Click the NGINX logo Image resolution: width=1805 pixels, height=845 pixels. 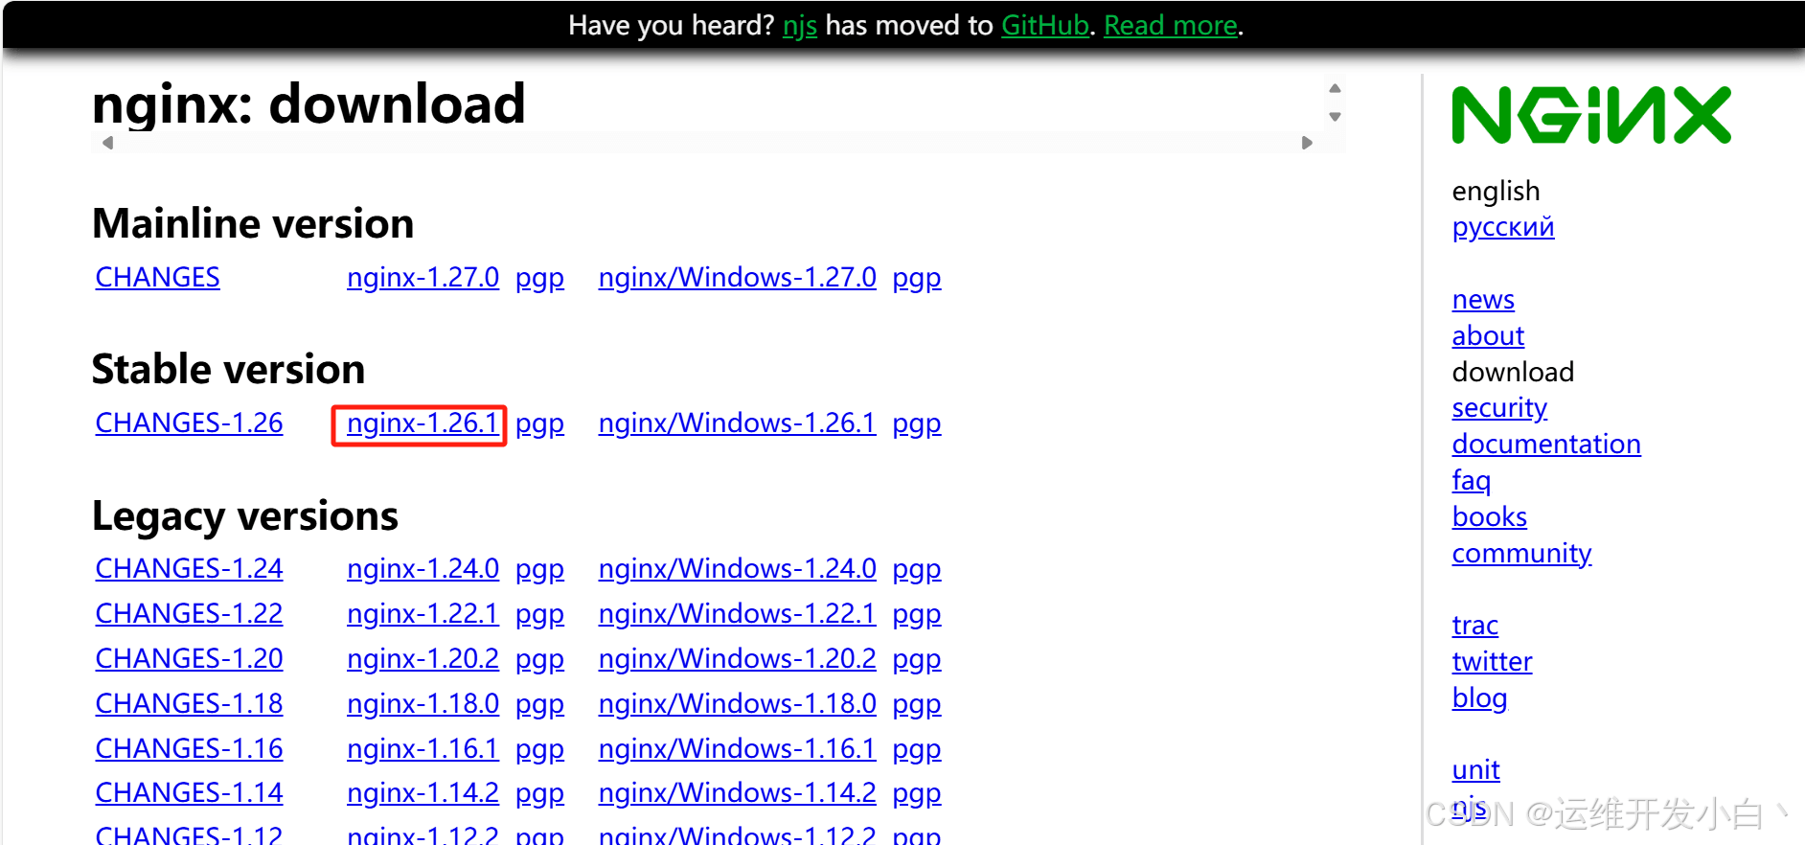pyautogui.click(x=1591, y=115)
